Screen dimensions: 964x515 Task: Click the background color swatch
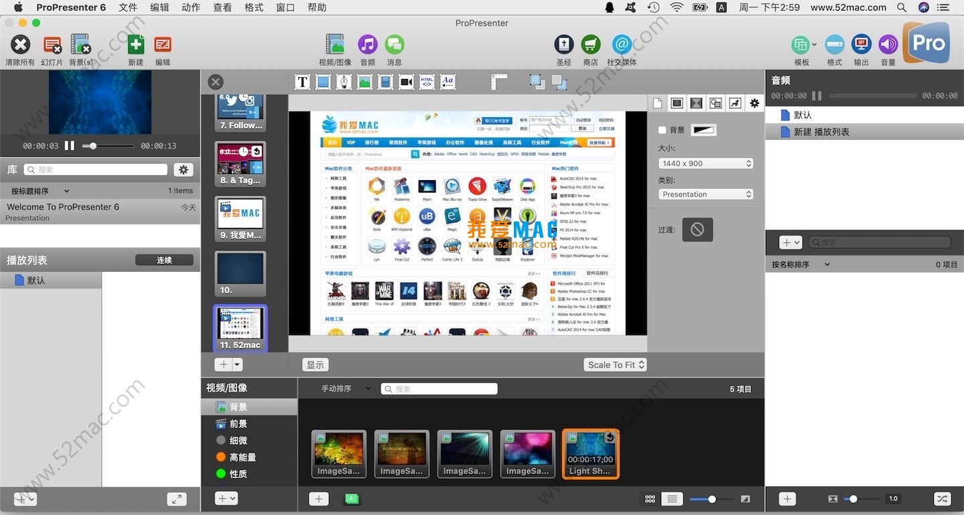pyautogui.click(x=704, y=131)
